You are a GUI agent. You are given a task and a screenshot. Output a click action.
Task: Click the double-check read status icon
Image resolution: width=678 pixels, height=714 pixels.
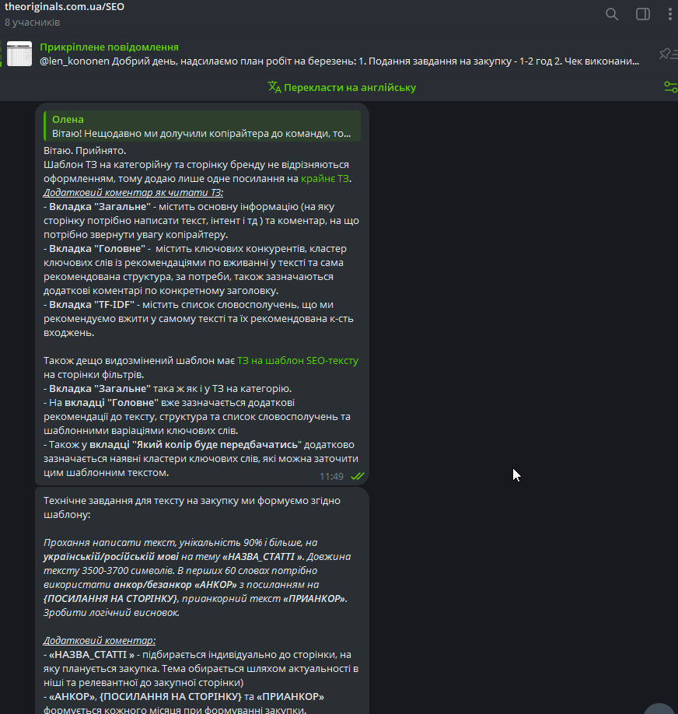[x=358, y=476]
